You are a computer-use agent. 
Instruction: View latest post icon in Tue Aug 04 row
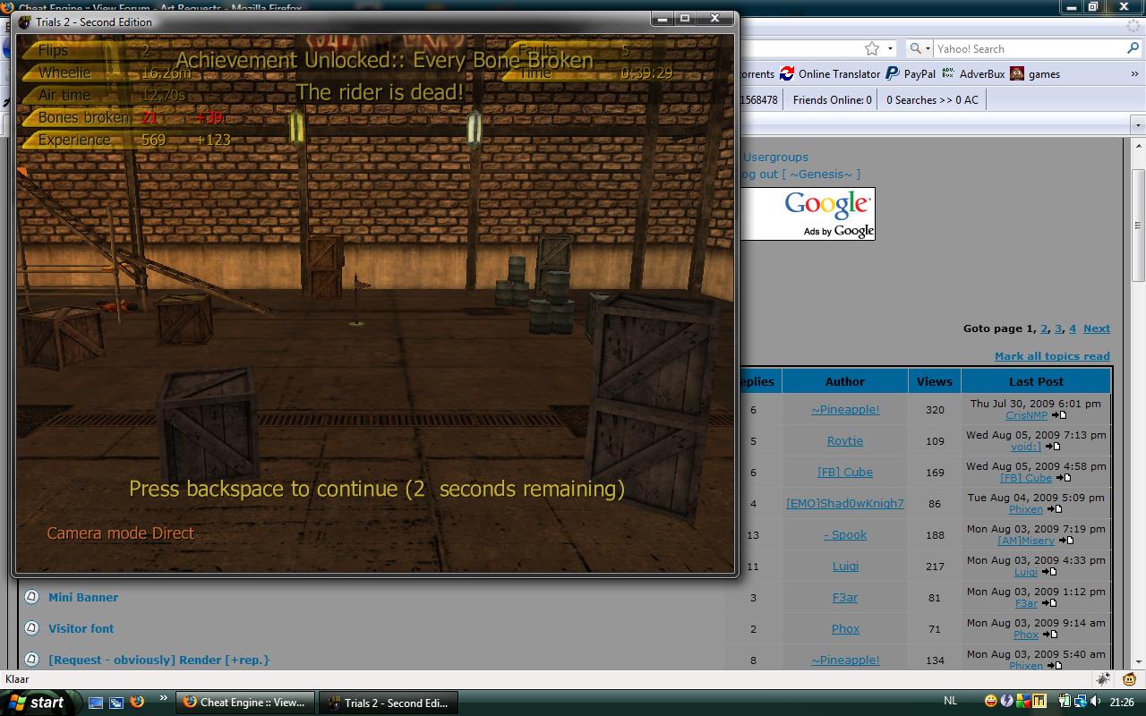pos(1055,509)
